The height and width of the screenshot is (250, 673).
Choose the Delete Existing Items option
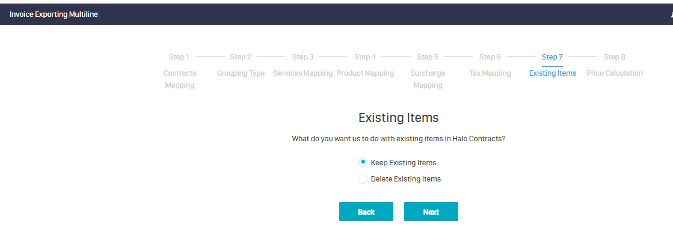pyautogui.click(x=363, y=178)
